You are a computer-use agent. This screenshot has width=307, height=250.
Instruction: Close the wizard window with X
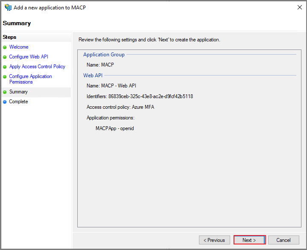click(300, 7)
